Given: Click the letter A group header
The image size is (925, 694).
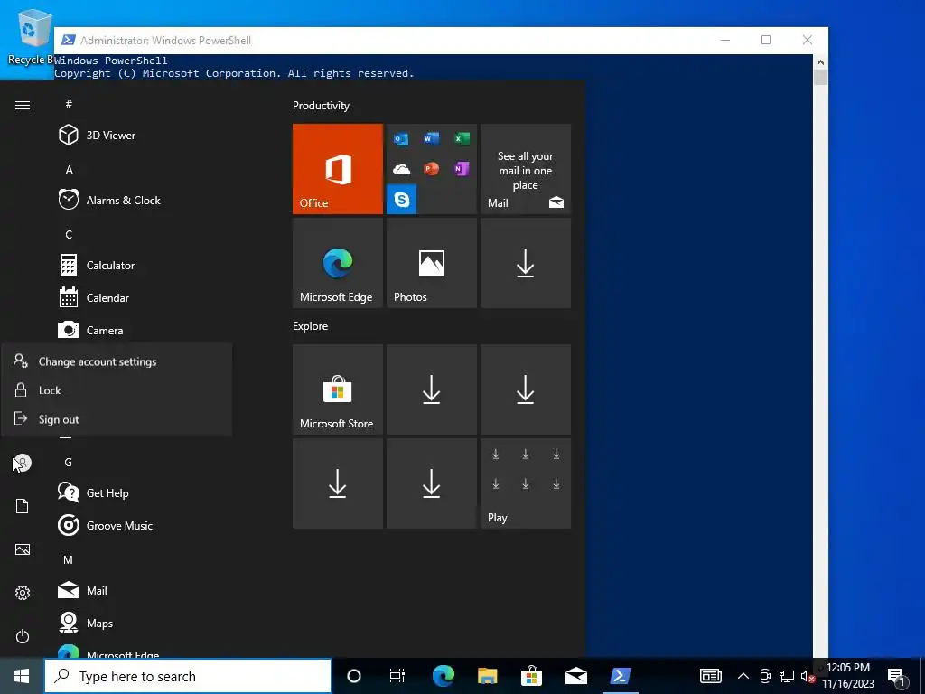Looking at the screenshot, I should tap(69, 169).
